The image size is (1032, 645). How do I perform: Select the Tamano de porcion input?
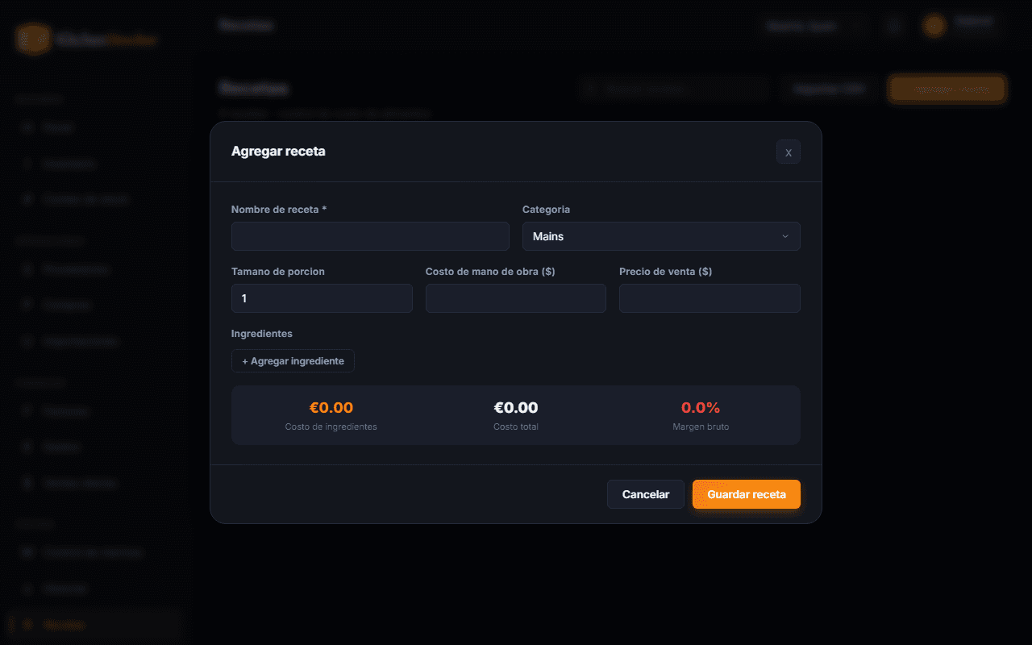[322, 298]
